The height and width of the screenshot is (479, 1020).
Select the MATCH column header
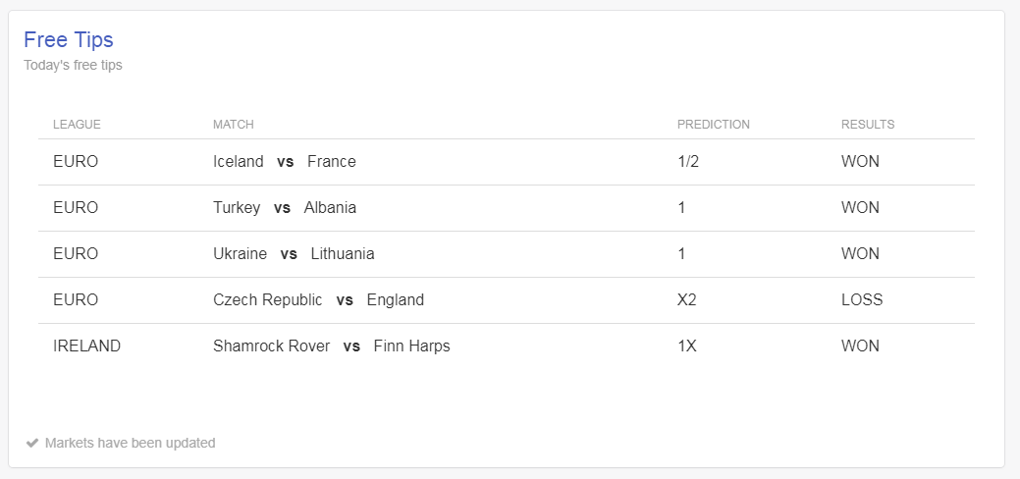pos(233,125)
